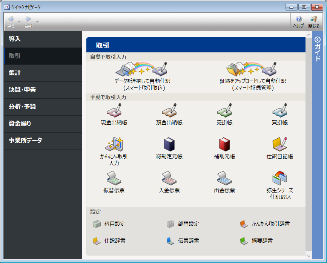This screenshot has width=327, height=263.
Task: Expand the 戻る back history dropdown arrow
Action: [x=20, y=22]
